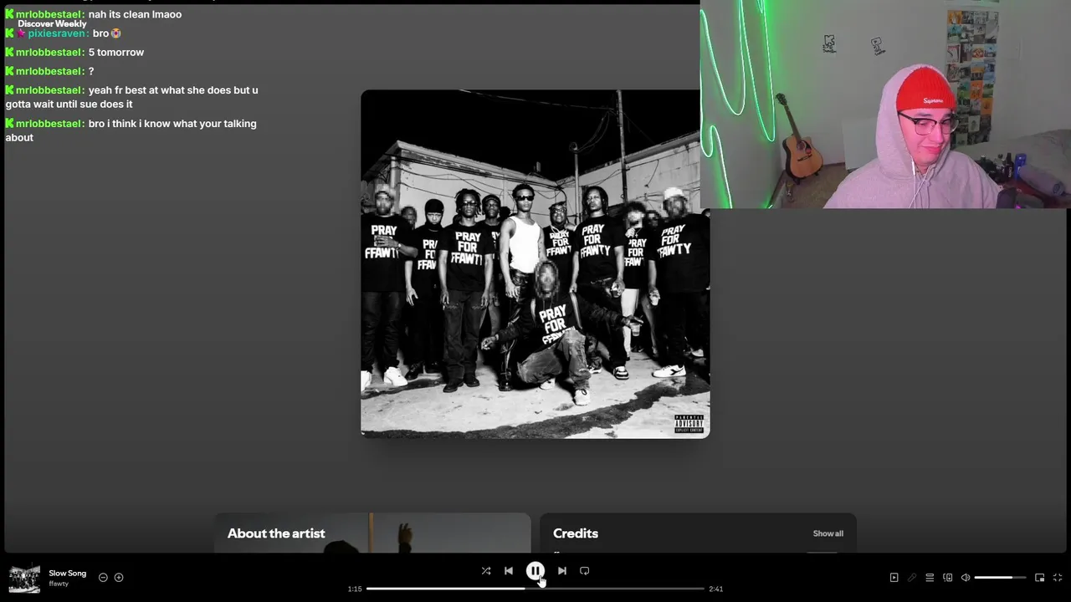Click Show all in the Credits card
Screen dimensions: 1071x602
pos(828,533)
